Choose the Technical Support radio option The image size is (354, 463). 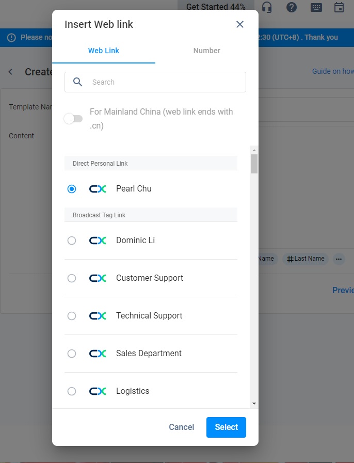pos(72,316)
